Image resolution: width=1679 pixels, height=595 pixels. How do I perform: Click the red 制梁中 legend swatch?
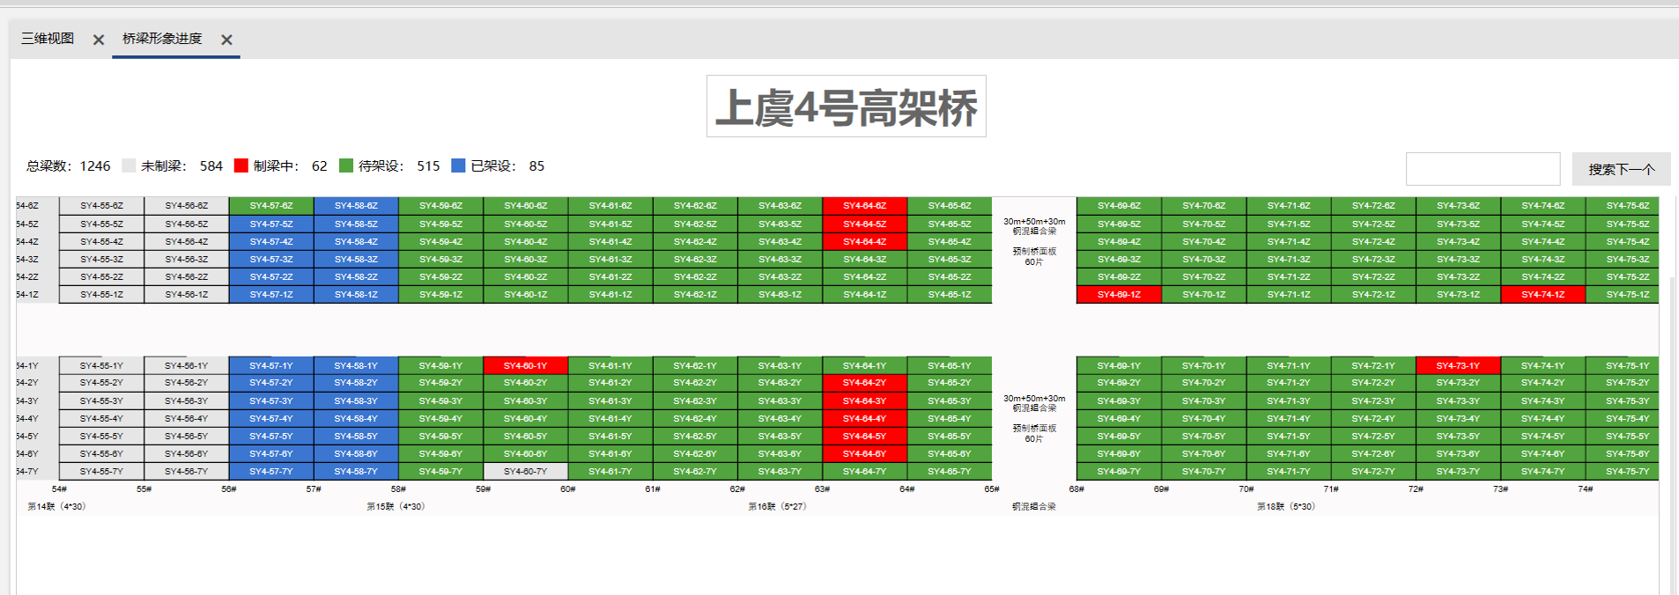[x=240, y=165]
